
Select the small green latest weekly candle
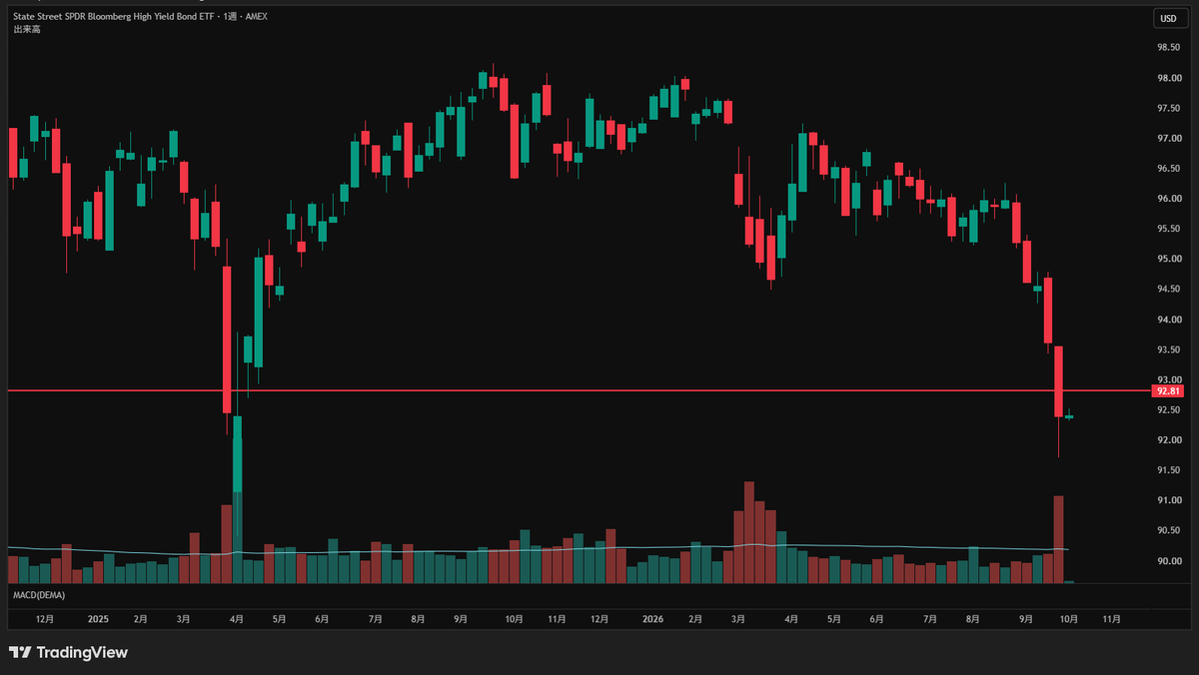point(1069,416)
